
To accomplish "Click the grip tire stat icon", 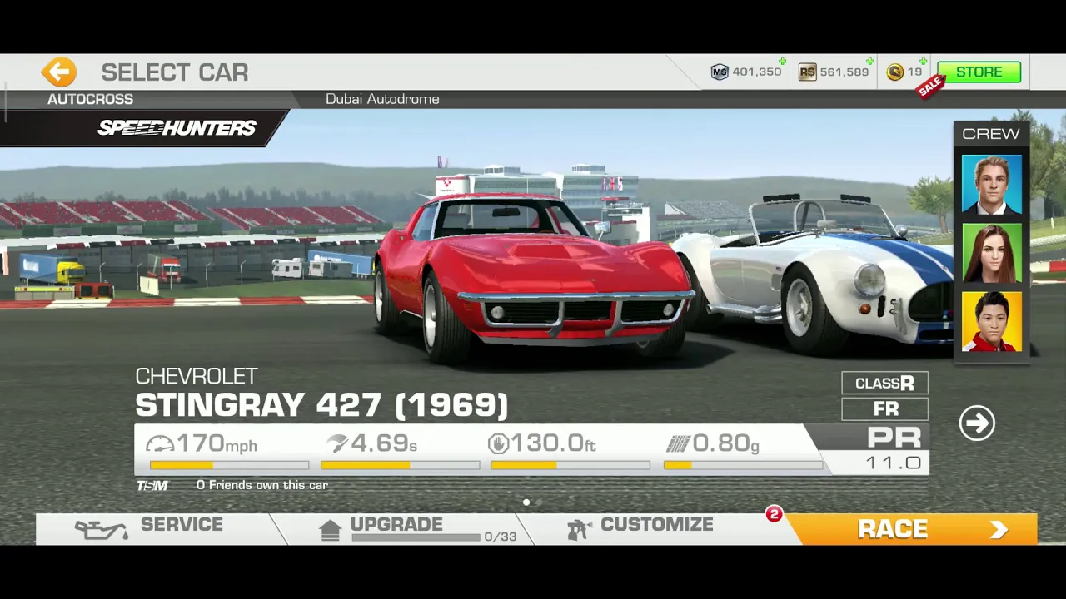I will point(677,444).
